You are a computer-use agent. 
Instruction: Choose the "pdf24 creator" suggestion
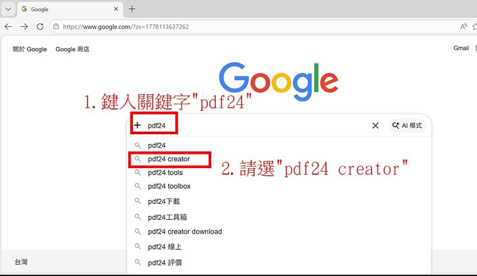[x=279, y=159]
